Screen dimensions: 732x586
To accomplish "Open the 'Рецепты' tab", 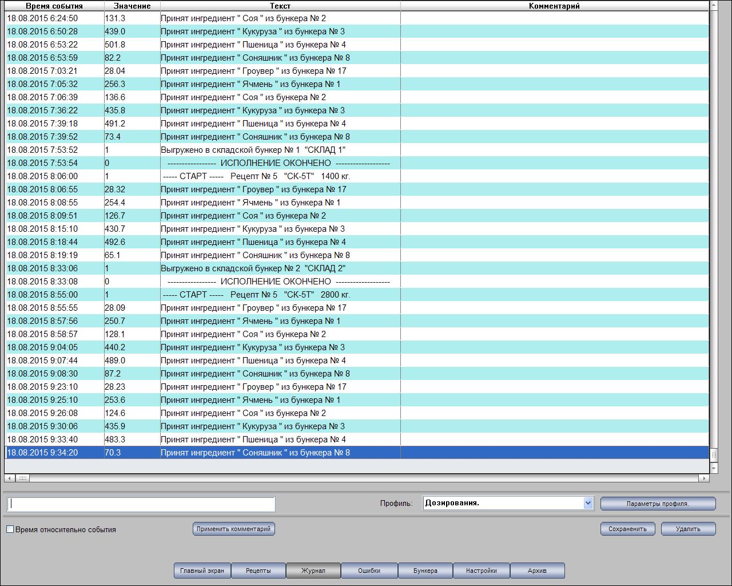I will pyautogui.click(x=258, y=571).
